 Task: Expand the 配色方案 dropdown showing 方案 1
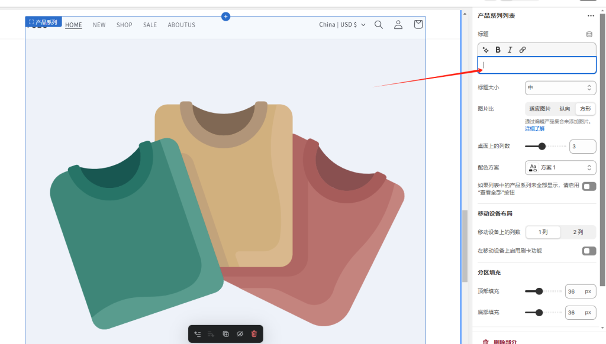point(560,167)
